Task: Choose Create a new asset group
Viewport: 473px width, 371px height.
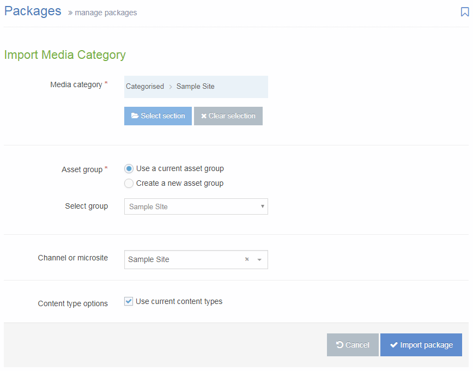Action: coord(129,183)
